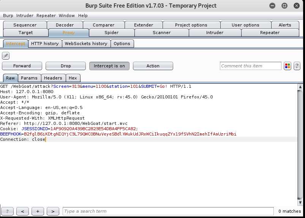Click the Connection: close line
This screenshot has height=218, width=305.
(23, 139)
